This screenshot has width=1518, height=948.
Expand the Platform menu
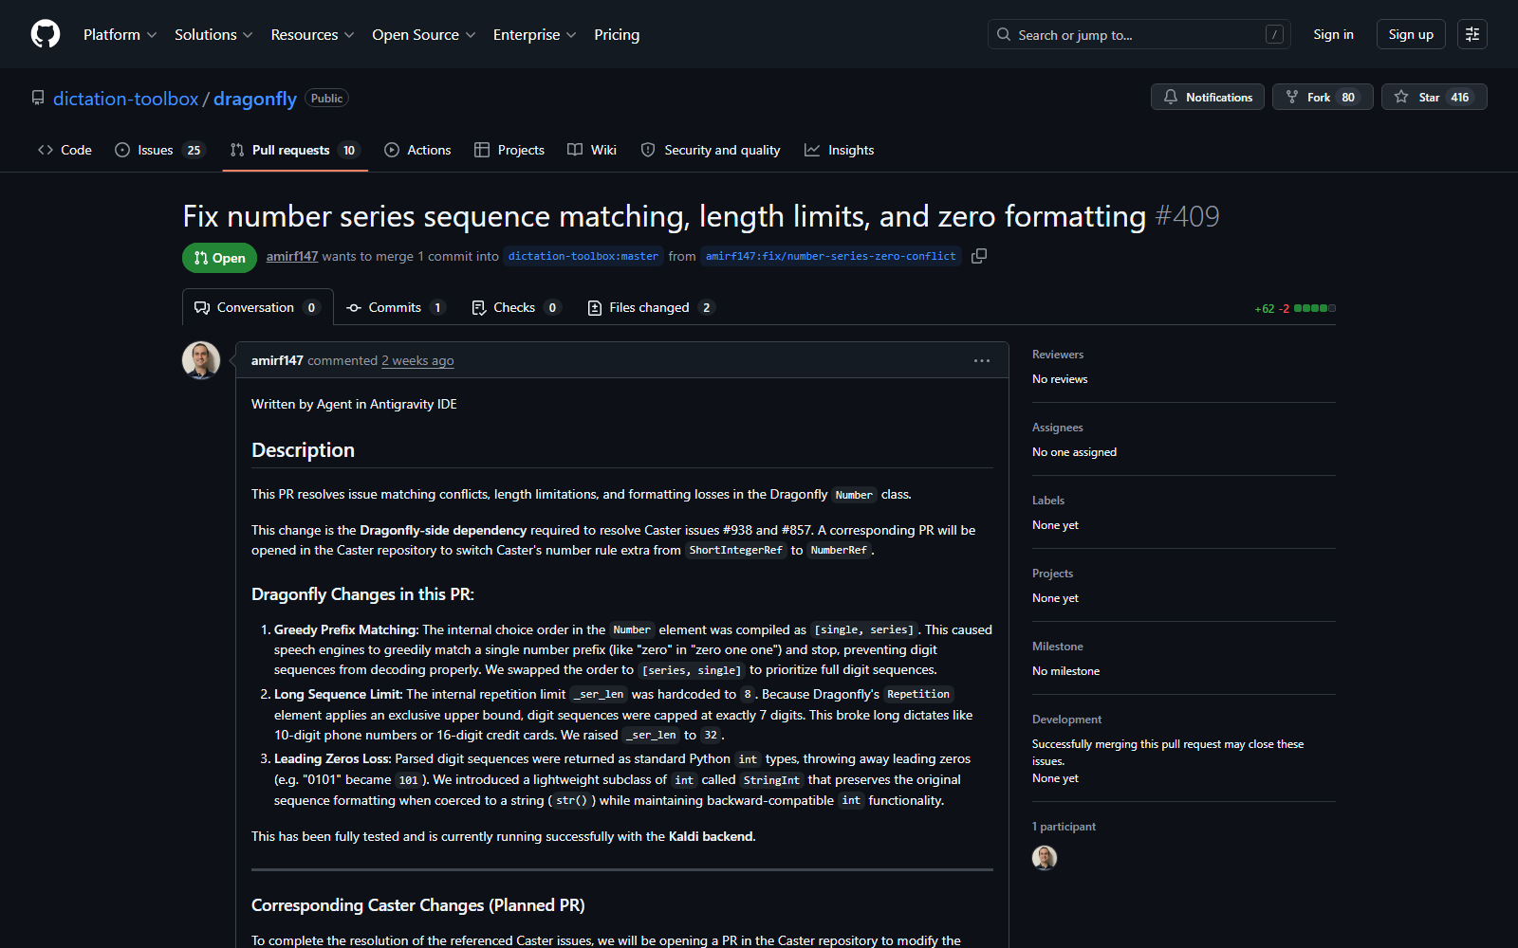[120, 34]
